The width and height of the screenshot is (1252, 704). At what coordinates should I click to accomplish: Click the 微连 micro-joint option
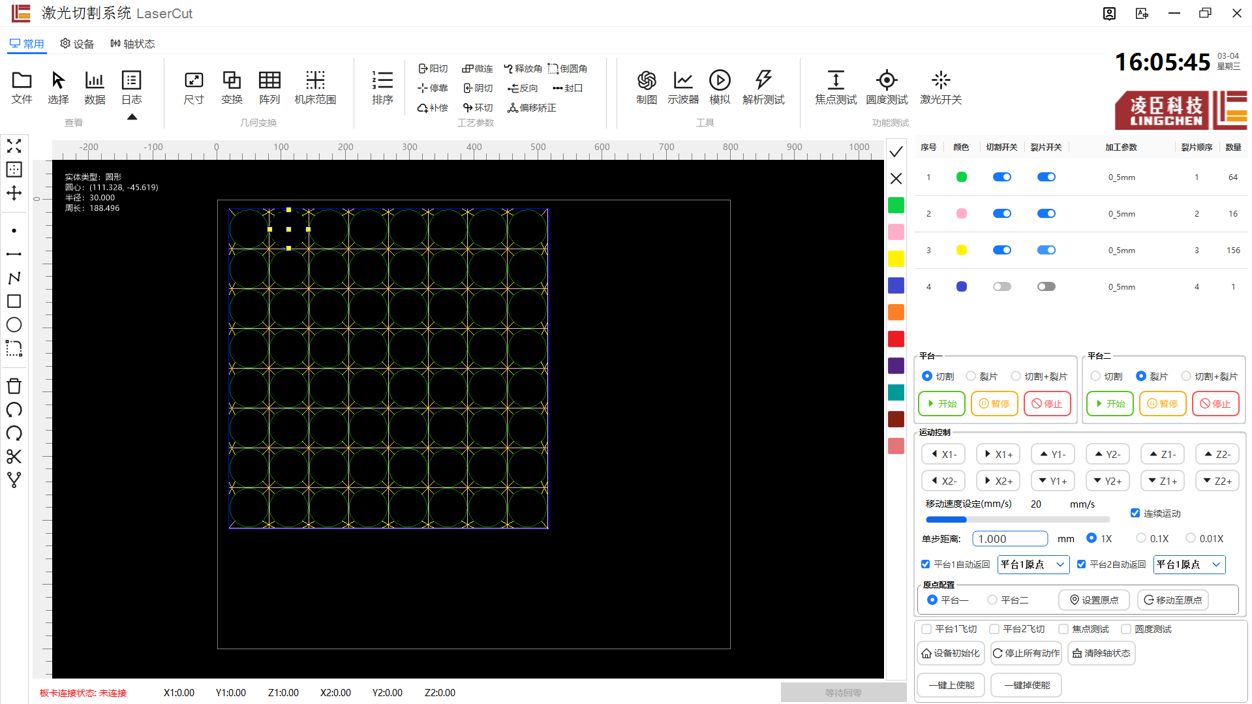(x=477, y=69)
